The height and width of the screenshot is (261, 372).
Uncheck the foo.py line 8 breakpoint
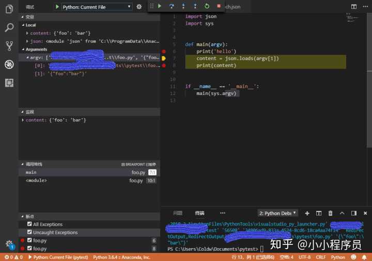click(29, 248)
